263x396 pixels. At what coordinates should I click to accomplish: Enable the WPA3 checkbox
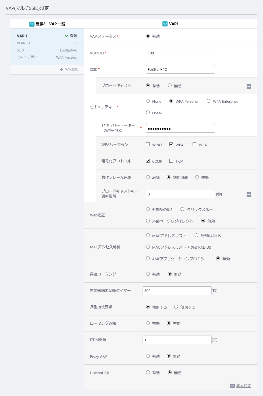point(148,144)
